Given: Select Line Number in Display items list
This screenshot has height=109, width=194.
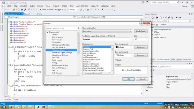Looking at the screenshot, I should point(88,55).
